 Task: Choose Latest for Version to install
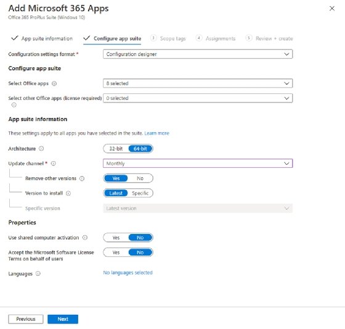point(116,193)
